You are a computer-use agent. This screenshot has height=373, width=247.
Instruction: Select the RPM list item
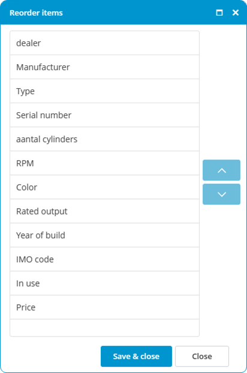104,163
